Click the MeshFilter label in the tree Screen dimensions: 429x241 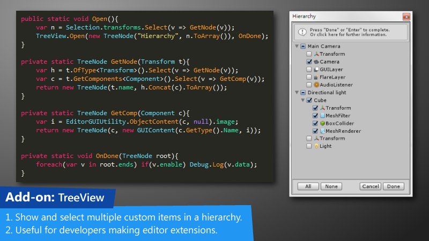[x=338, y=116]
